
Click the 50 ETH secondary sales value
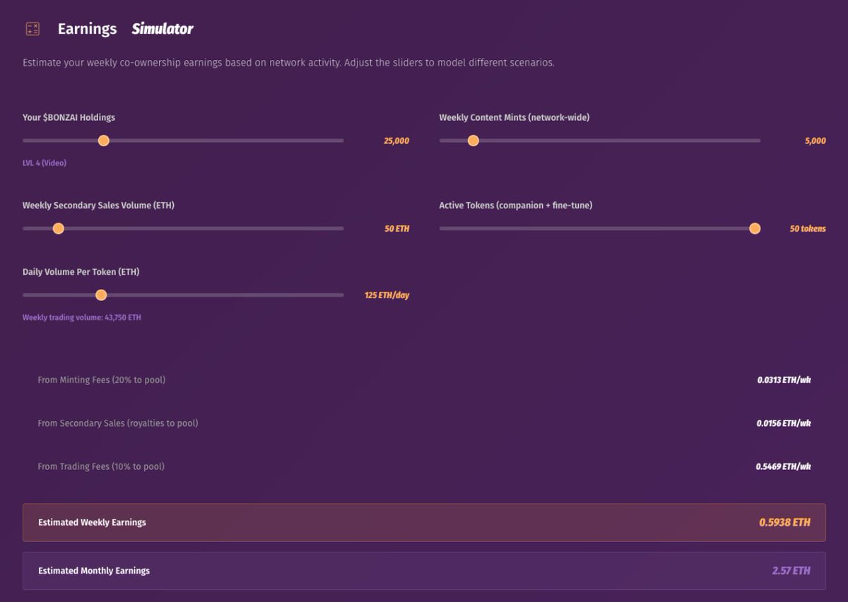click(x=397, y=229)
